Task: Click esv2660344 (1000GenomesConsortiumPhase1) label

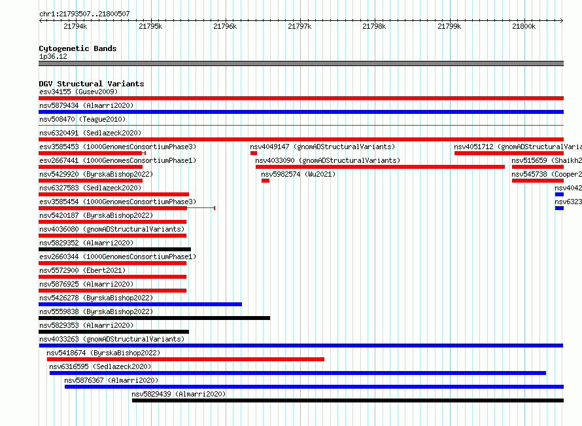Action: pyautogui.click(x=118, y=257)
